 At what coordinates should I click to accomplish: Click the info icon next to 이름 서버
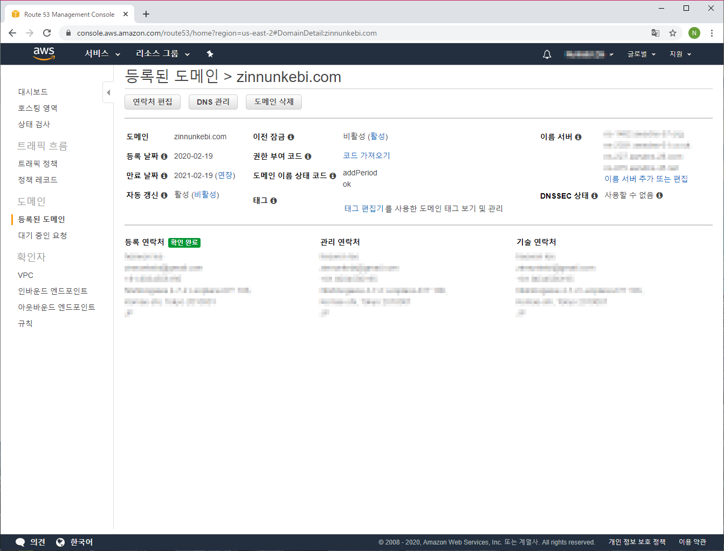click(x=578, y=137)
